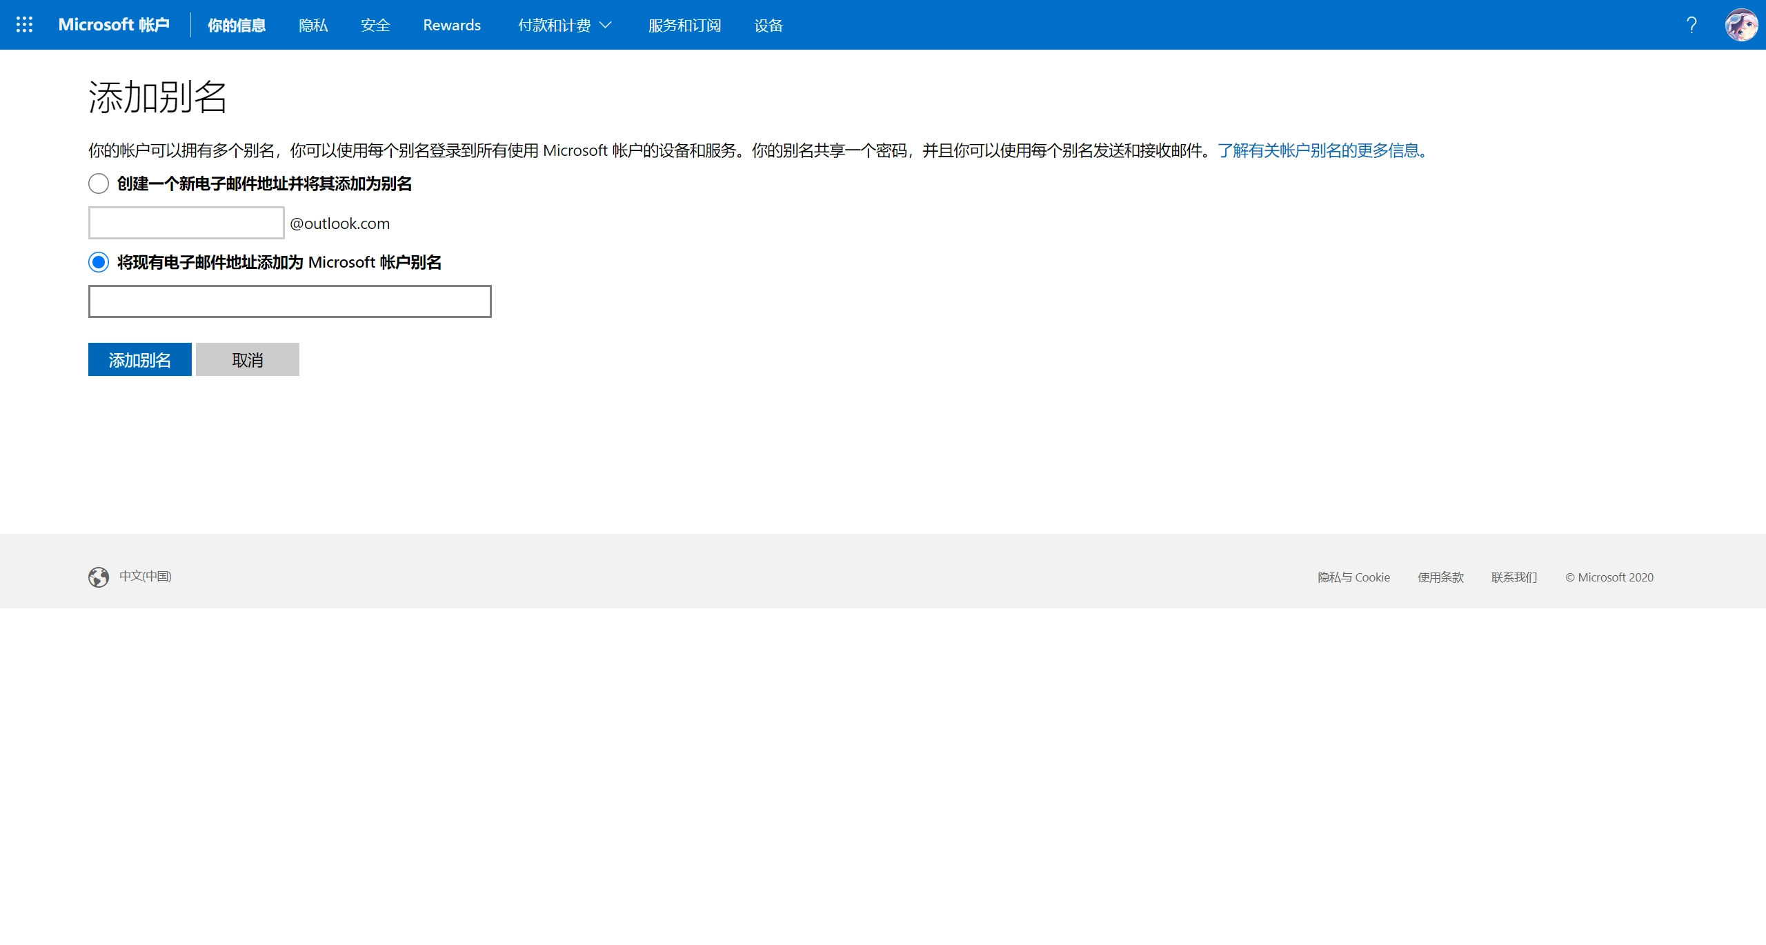Click the outlook.com alias name input field
The width and height of the screenshot is (1766, 945).
186,223
